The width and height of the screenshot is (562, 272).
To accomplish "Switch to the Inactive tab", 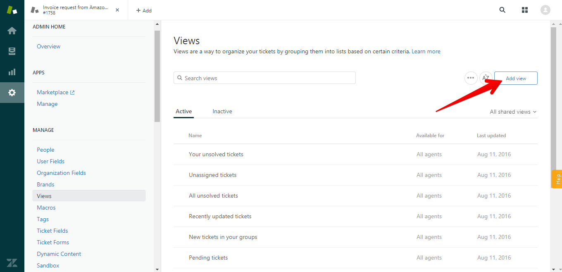I will tap(222, 111).
